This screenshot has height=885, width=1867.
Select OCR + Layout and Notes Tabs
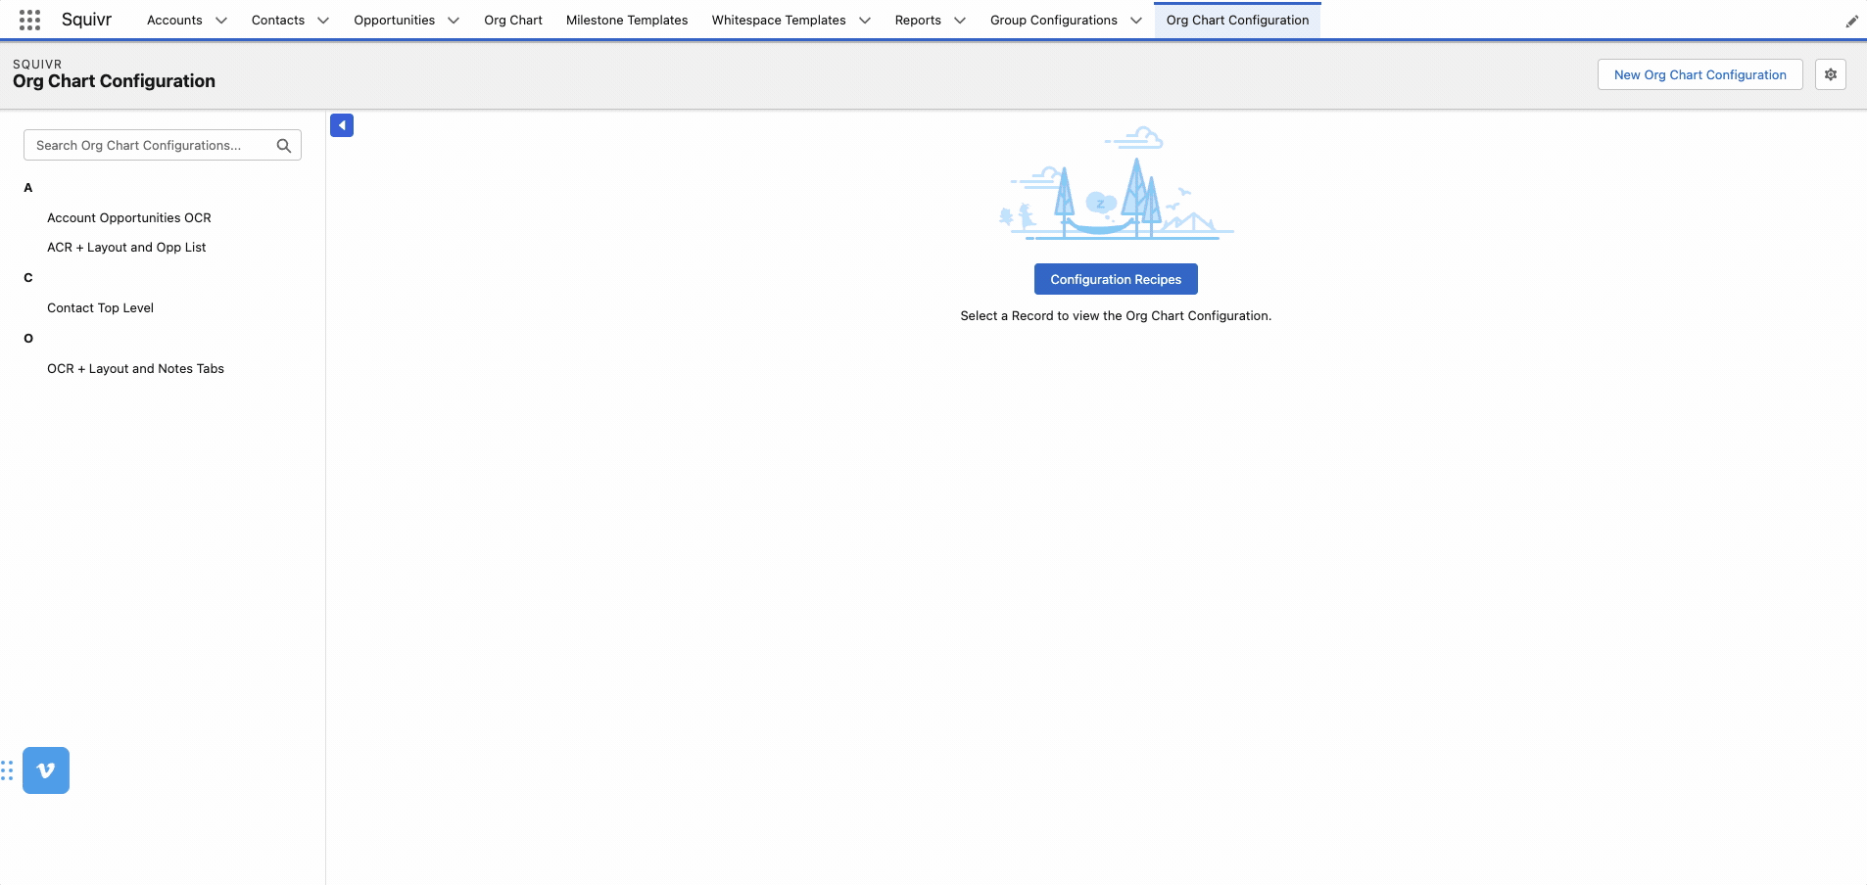point(135,369)
